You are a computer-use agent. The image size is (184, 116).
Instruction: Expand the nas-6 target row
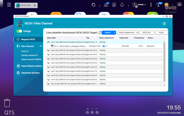(48, 67)
